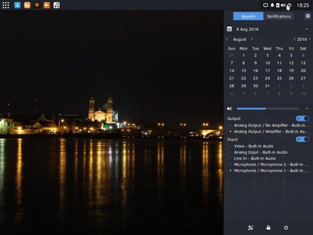This screenshot has width=313, height=235.
Task: Click the power icon at sidebar bottom
Action: (x=286, y=228)
